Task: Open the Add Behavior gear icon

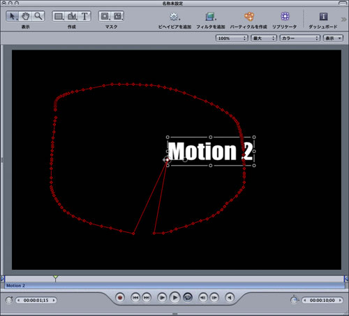Action: coord(174,17)
